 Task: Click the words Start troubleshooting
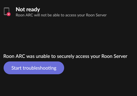coord(34,68)
